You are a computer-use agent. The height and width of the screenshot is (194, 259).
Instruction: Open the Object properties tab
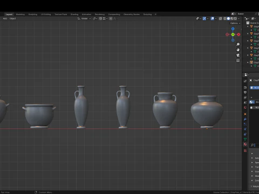pyautogui.click(x=245, y=114)
